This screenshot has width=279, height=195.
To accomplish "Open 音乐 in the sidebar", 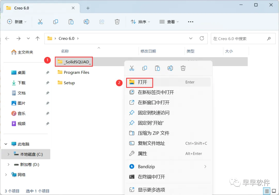I will 18,113.
